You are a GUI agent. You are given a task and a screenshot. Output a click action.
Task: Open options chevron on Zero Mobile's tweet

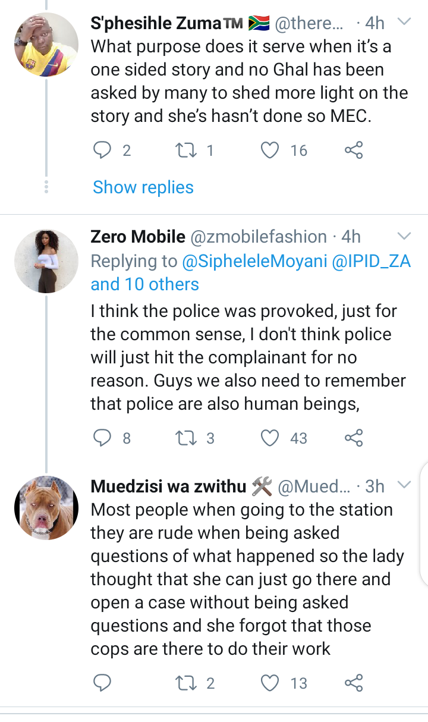pos(404,236)
